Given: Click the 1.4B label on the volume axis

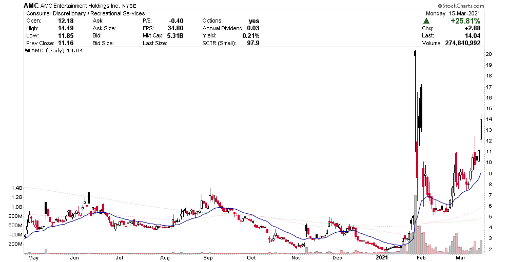Looking at the screenshot, I should (16, 188).
